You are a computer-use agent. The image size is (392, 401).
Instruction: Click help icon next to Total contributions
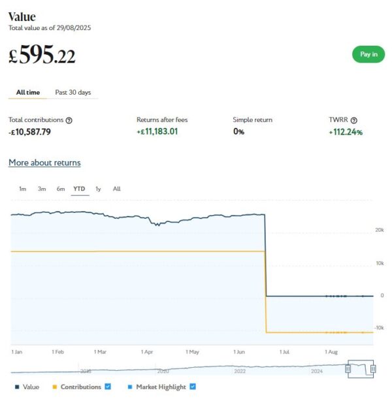(x=69, y=120)
